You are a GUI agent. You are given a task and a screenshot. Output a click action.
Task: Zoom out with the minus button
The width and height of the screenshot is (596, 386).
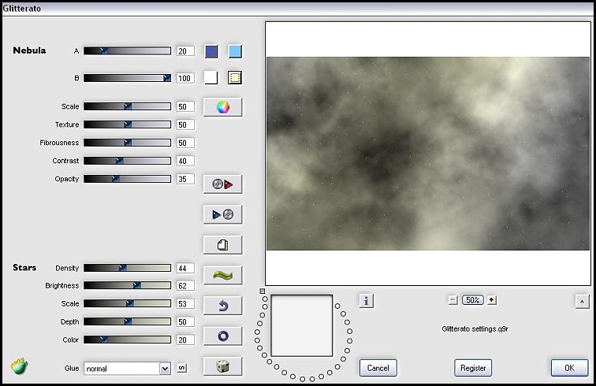[x=453, y=299]
